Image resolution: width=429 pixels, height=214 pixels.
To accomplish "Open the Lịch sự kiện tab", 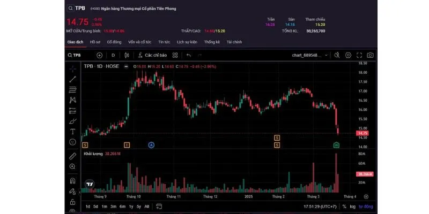I will pyautogui.click(x=187, y=42).
